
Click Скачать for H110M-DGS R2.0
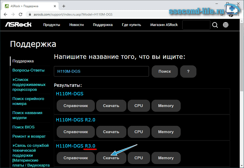coord(111,132)
